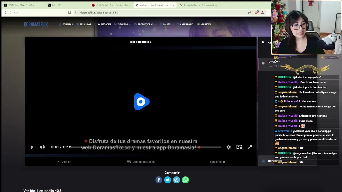Open the Calendario menu item
The width and height of the screenshot is (342, 192).
coord(185,24)
